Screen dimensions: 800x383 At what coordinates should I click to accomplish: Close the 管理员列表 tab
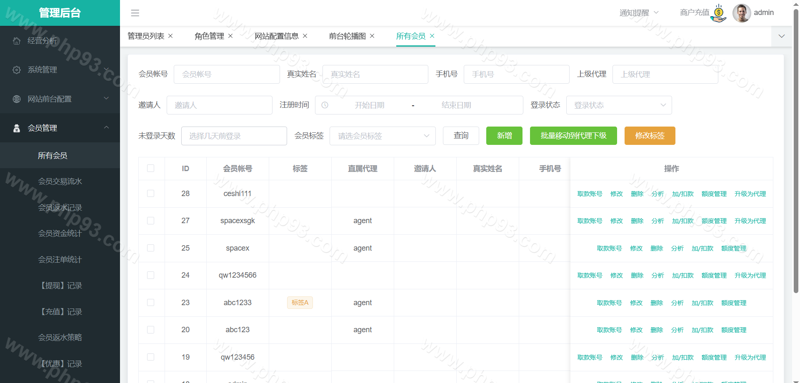[170, 36]
